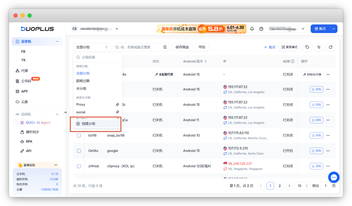Focus the 分组名称 group search field
Viewport: 352px width, 206px height.
point(98,58)
